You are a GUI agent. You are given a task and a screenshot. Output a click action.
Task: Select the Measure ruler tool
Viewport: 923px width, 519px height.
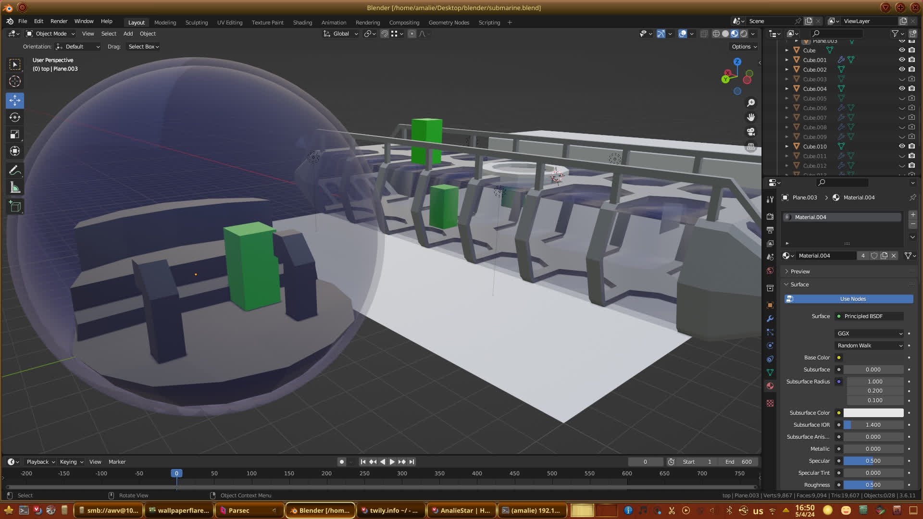tap(15, 188)
